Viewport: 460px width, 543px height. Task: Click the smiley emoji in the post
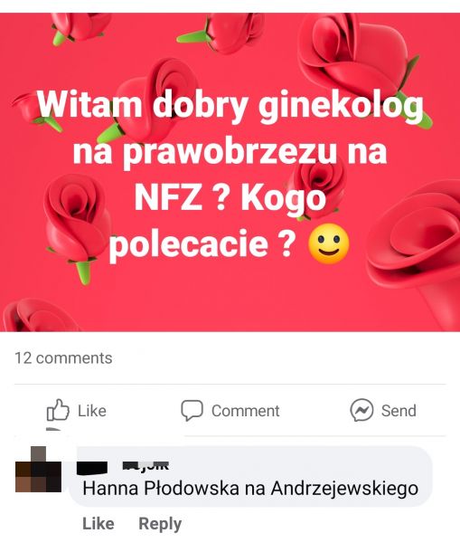click(329, 243)
